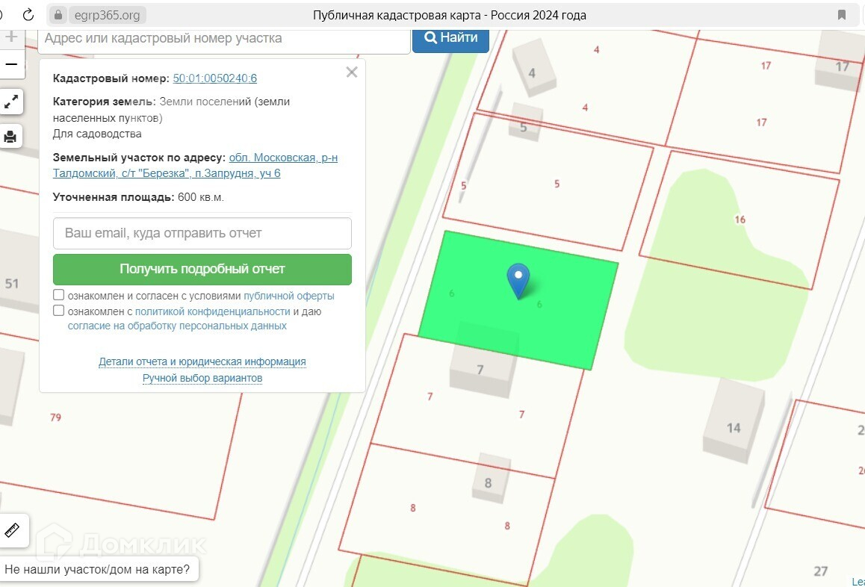This screenshot has height=587, width=865.
Task: Bookmark this page with the bookmark icon
Action: point(841,15)
